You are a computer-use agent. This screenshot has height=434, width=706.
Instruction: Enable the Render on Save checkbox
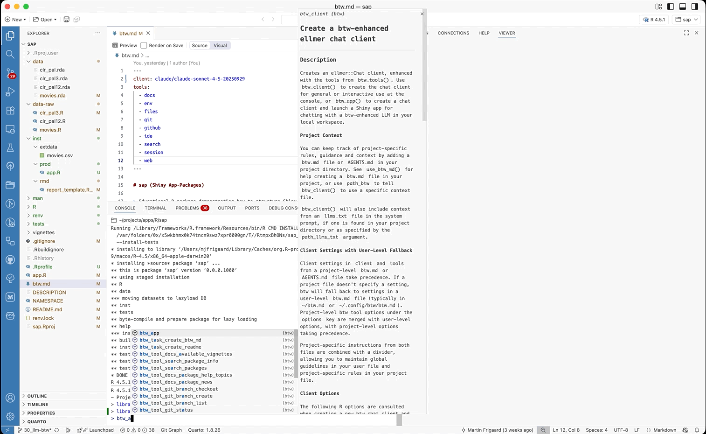tap(144, 46)
